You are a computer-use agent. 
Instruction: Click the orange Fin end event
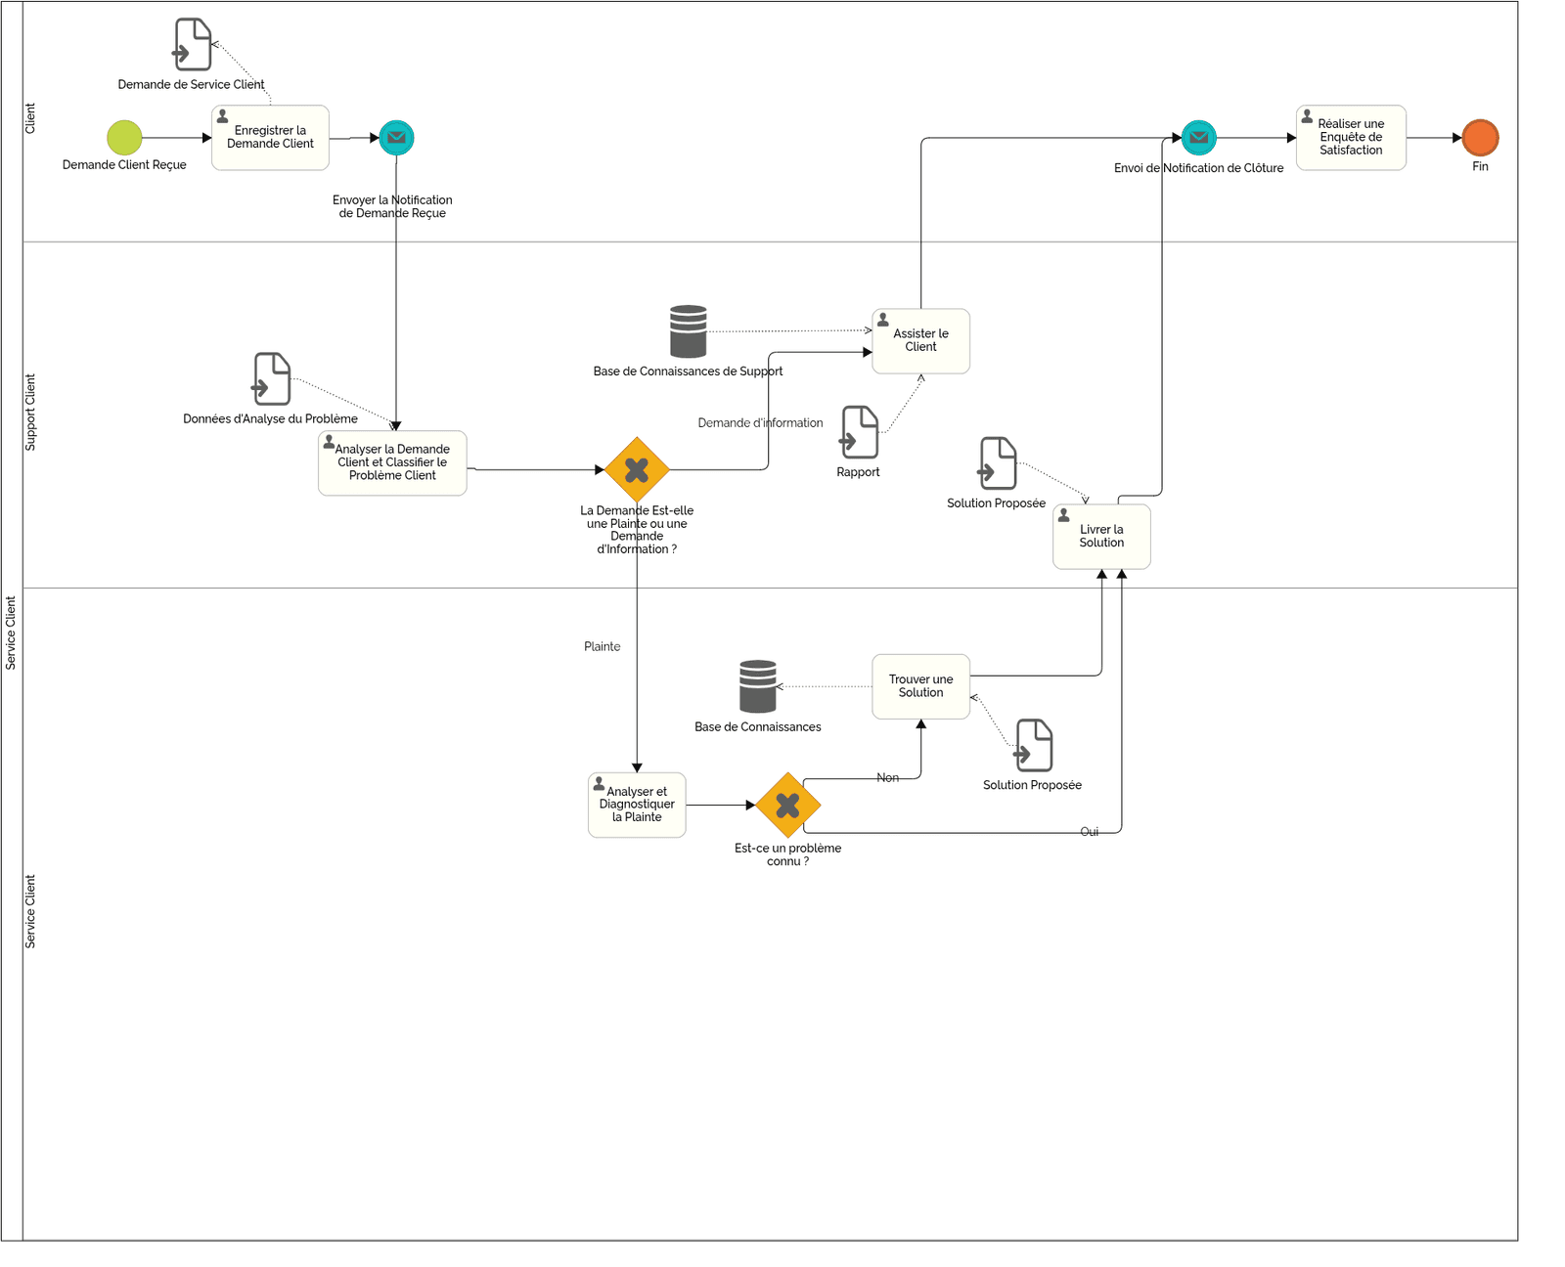tap(1480, 139)
